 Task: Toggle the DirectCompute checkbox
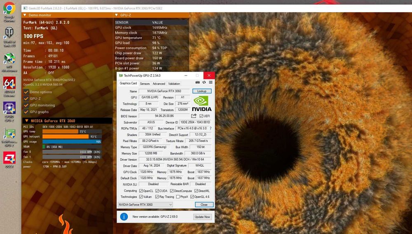[x=171, y=191]
